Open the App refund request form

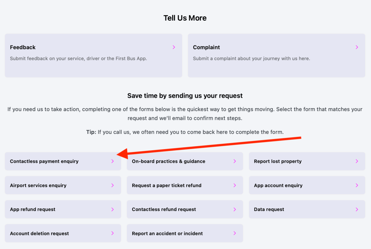[x=33, y=210]
